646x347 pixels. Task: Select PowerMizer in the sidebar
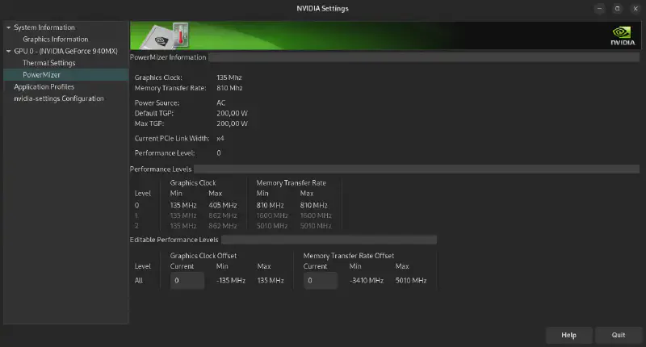coord(43,74)
